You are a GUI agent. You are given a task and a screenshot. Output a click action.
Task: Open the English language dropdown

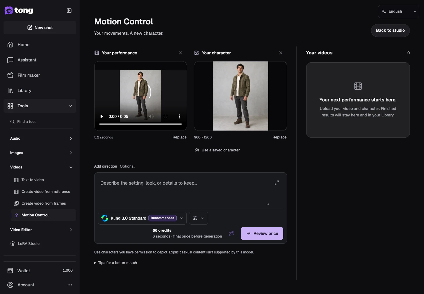pyautogui.click(x=399, y=11)
